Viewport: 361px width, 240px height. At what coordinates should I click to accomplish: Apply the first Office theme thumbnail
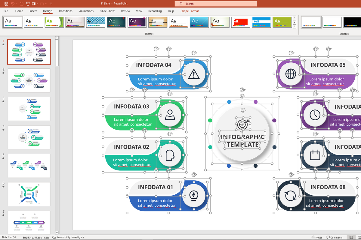13,22
